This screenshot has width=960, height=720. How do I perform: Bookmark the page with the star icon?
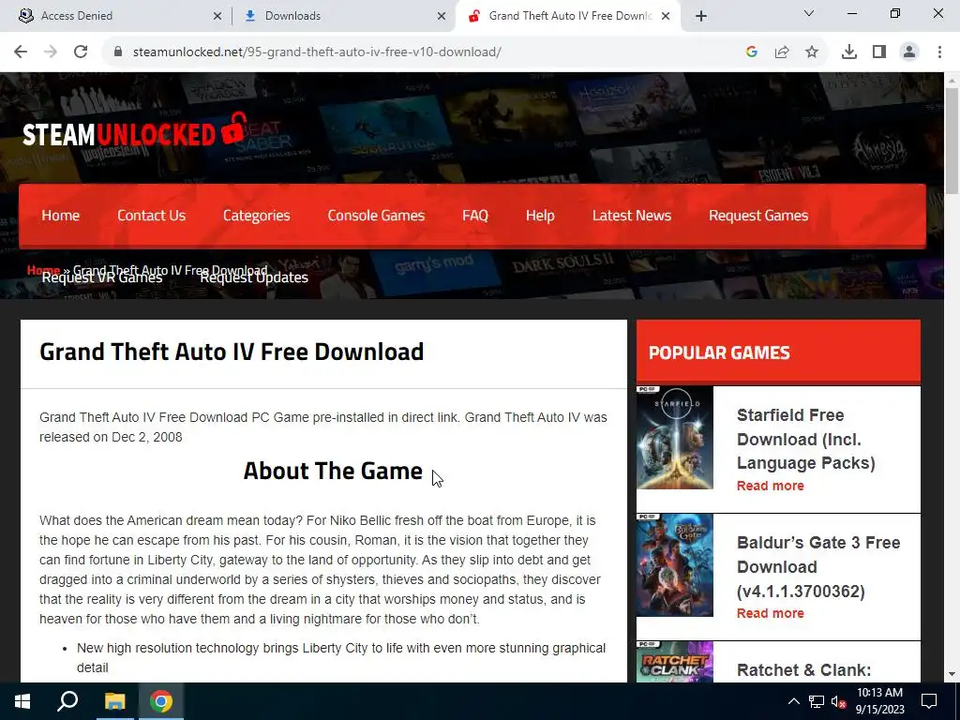812,52
